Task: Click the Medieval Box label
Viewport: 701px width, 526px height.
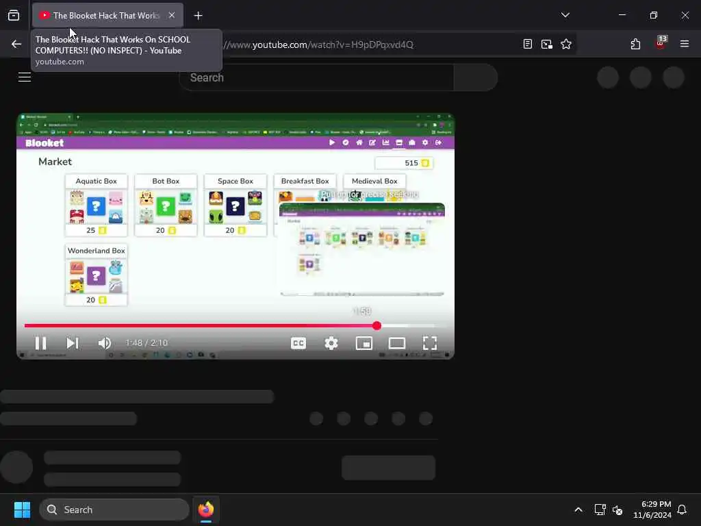Action: [x=374, y=181]
